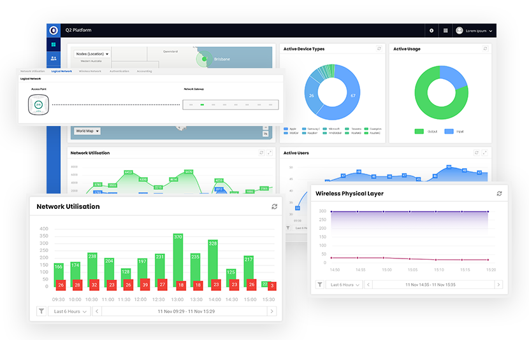This screenshot has width=529, height=340.
Task: Refresh the Wireless Physical Layer panel
Action: (x=499, y=194)
